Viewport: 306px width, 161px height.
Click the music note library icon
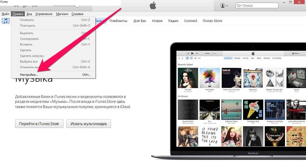5,21
